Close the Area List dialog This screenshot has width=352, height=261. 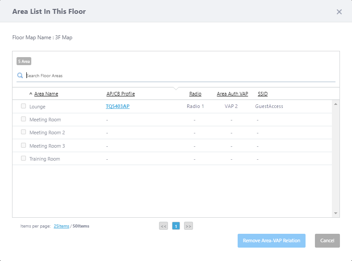(339, 12)
